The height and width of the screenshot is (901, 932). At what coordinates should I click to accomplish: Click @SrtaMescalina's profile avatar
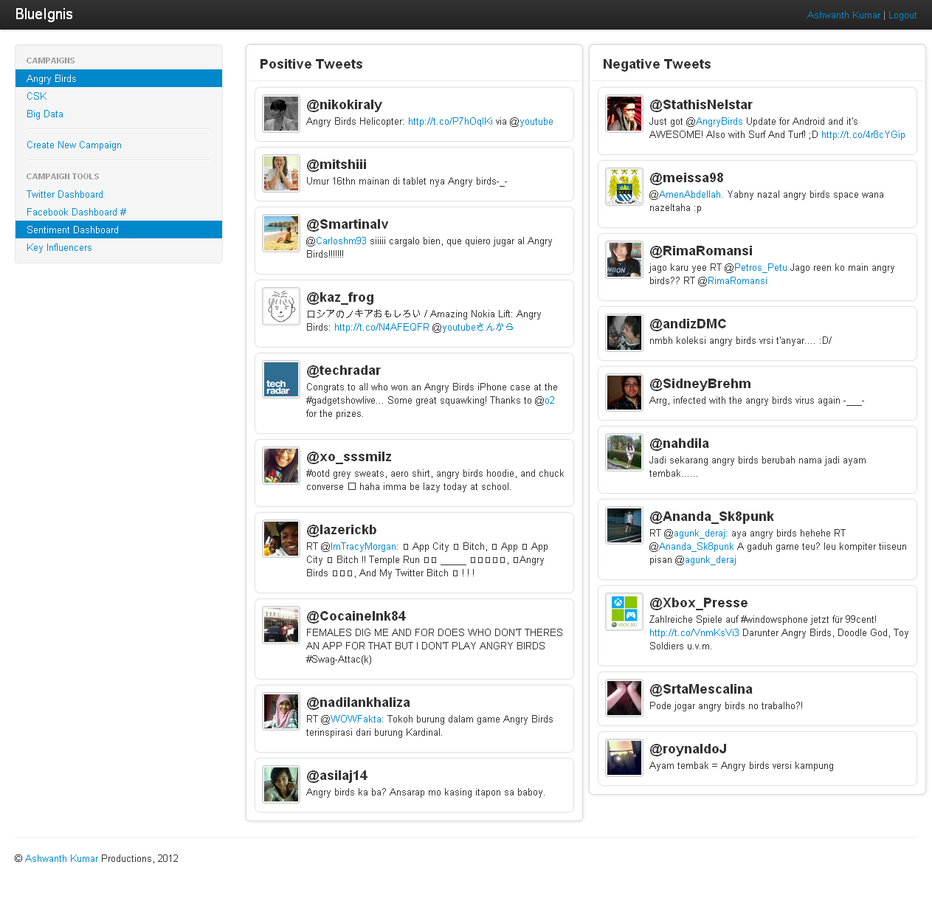pyautogui.click(x=624, y=698)
